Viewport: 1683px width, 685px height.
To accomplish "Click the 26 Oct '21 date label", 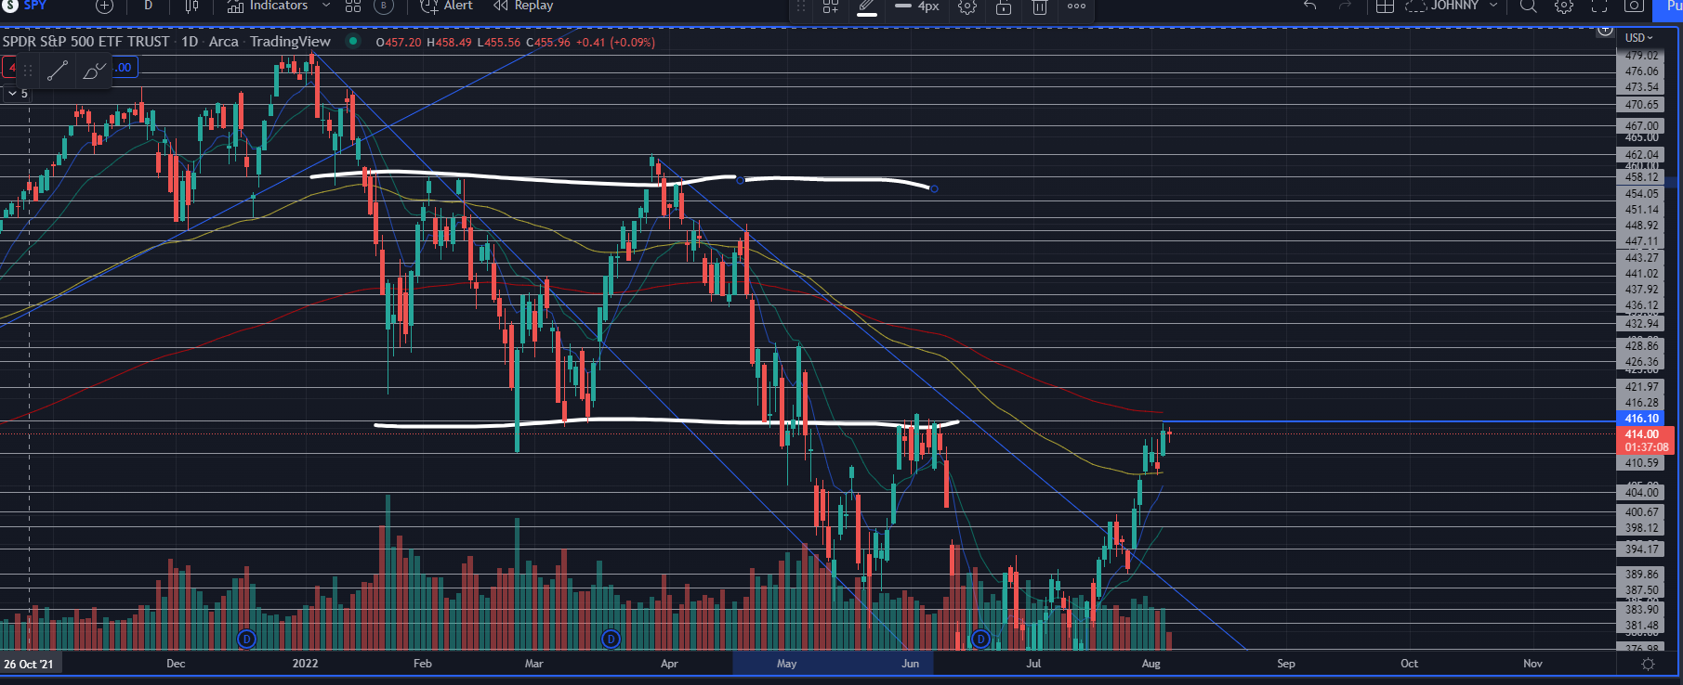I will (x=29, y=664).
